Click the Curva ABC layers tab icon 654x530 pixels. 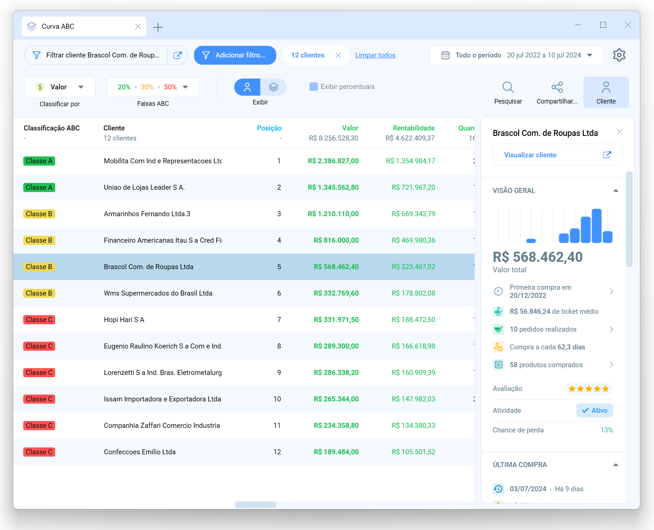(31, 26)
